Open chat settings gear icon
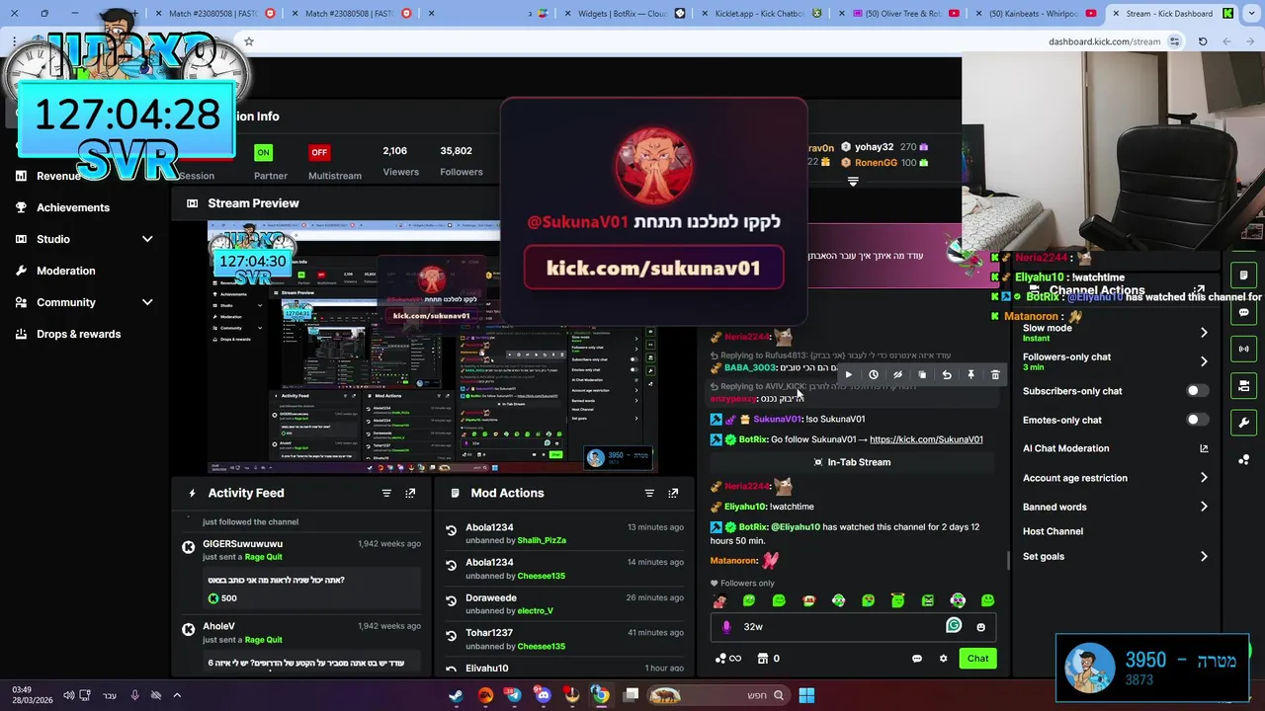 click(x=943, y=659)
